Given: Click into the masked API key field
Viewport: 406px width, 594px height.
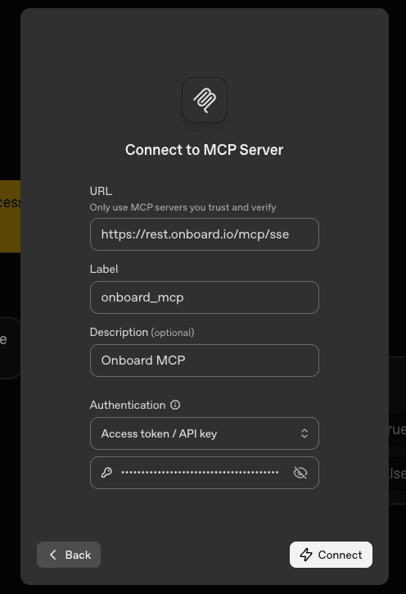Looking at the screenshot, I should (205, 473).
